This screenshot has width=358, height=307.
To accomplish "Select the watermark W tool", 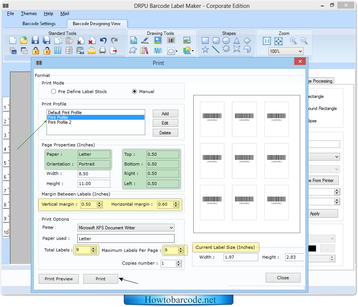I will coord(158,51).
